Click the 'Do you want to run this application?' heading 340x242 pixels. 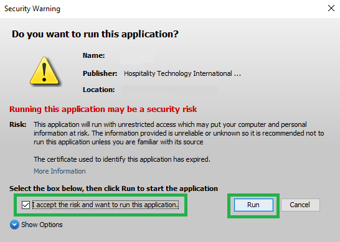(x=95, y=34)
